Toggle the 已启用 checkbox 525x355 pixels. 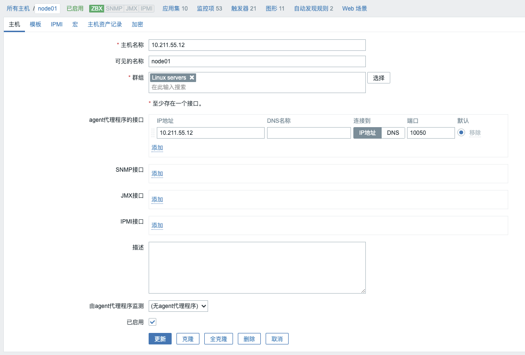(152, 322)
